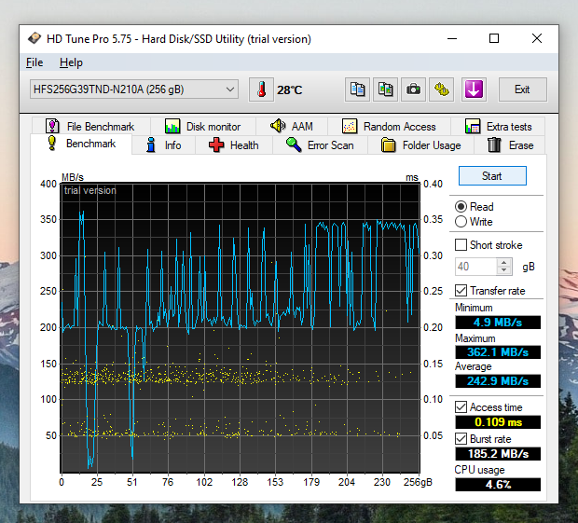
Task: Click the Average 242.9 MB/s value
Action: pos(498,380)
